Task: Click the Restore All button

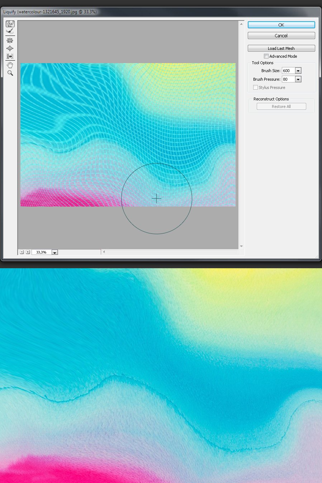Action: 281,106
